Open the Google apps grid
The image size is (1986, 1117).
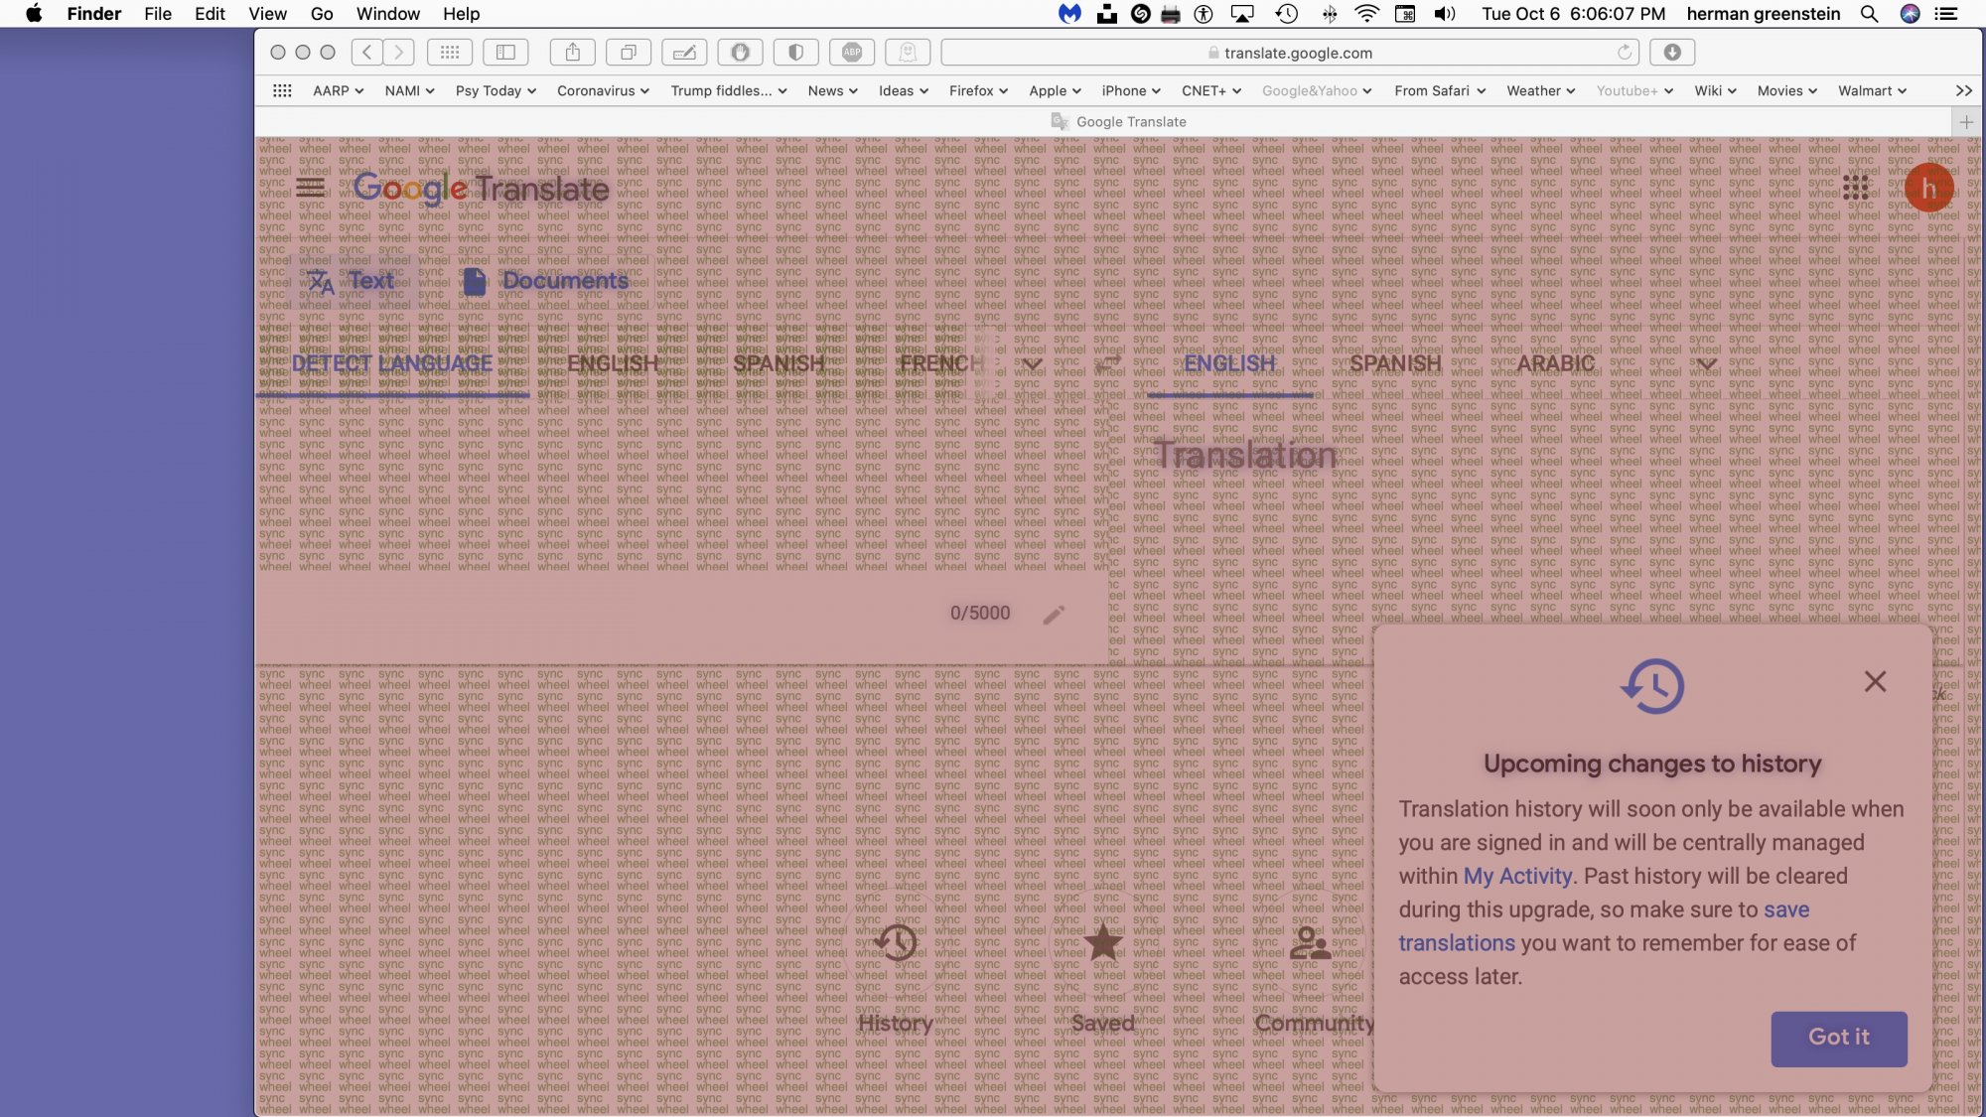1855,188
